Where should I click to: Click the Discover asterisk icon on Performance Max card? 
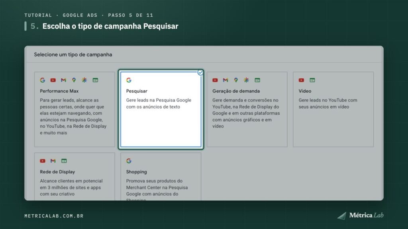84,80
